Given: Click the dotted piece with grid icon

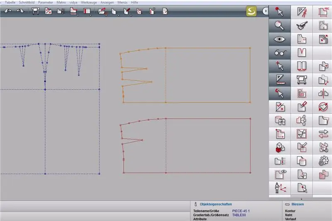Looking at the screenshot, I should pos(302,93).
